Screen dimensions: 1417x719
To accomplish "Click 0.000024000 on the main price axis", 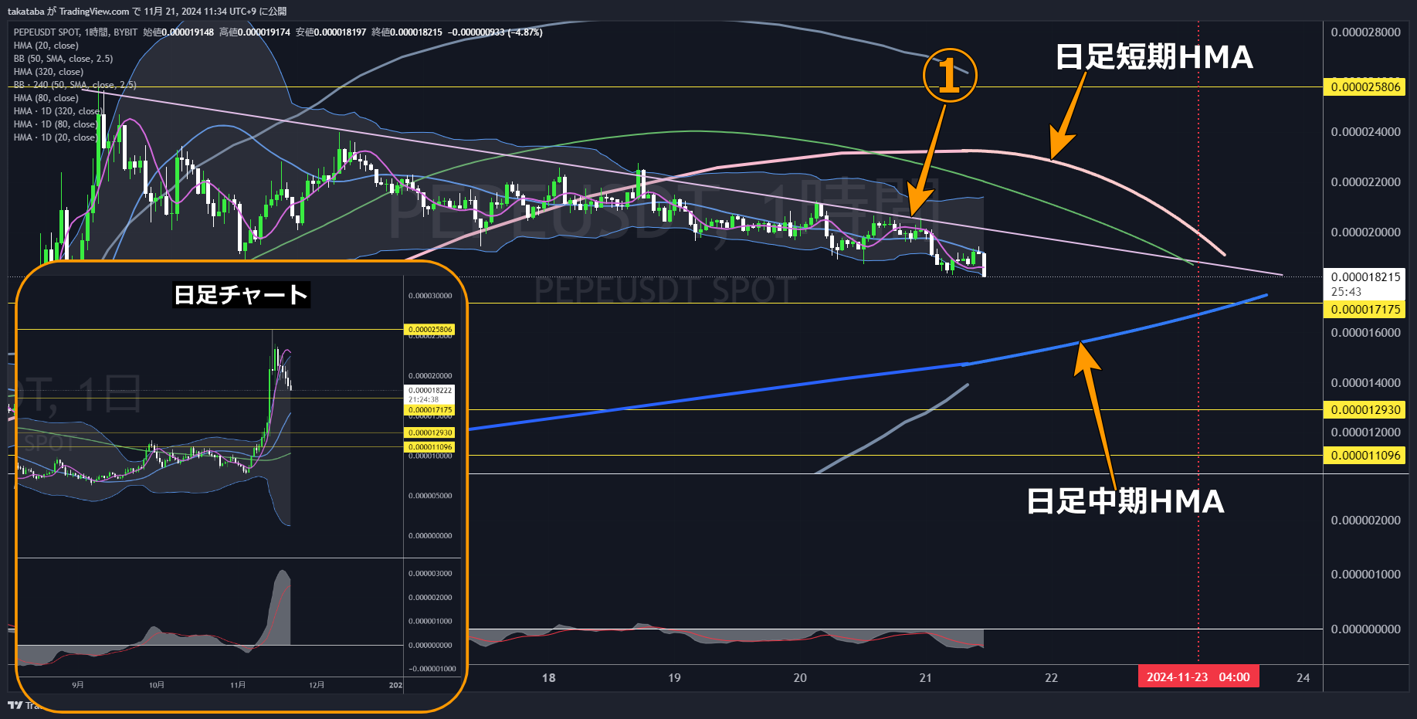I will [1365, 132].
